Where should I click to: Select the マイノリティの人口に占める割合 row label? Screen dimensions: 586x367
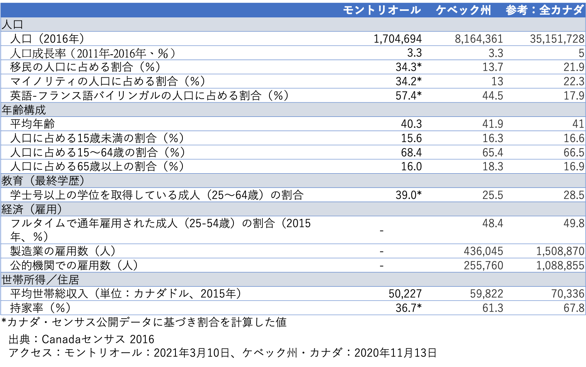108,81
